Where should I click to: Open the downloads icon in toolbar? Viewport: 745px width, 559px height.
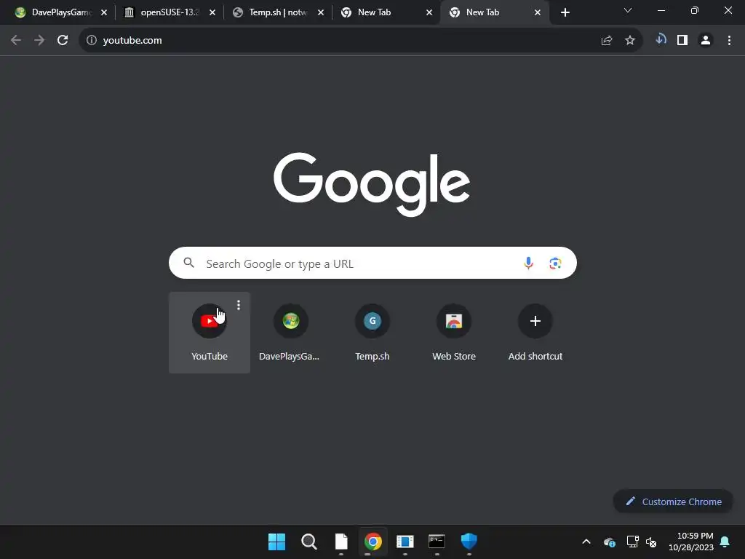(661, 39)
